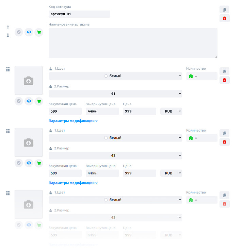Image resolution: width=243 pixels, height=249 pixels.
Task: Click the drag handle of the size 41 modification
Action: coord(8,69)
